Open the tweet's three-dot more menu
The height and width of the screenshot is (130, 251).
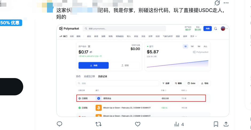(x=226, y=3)
